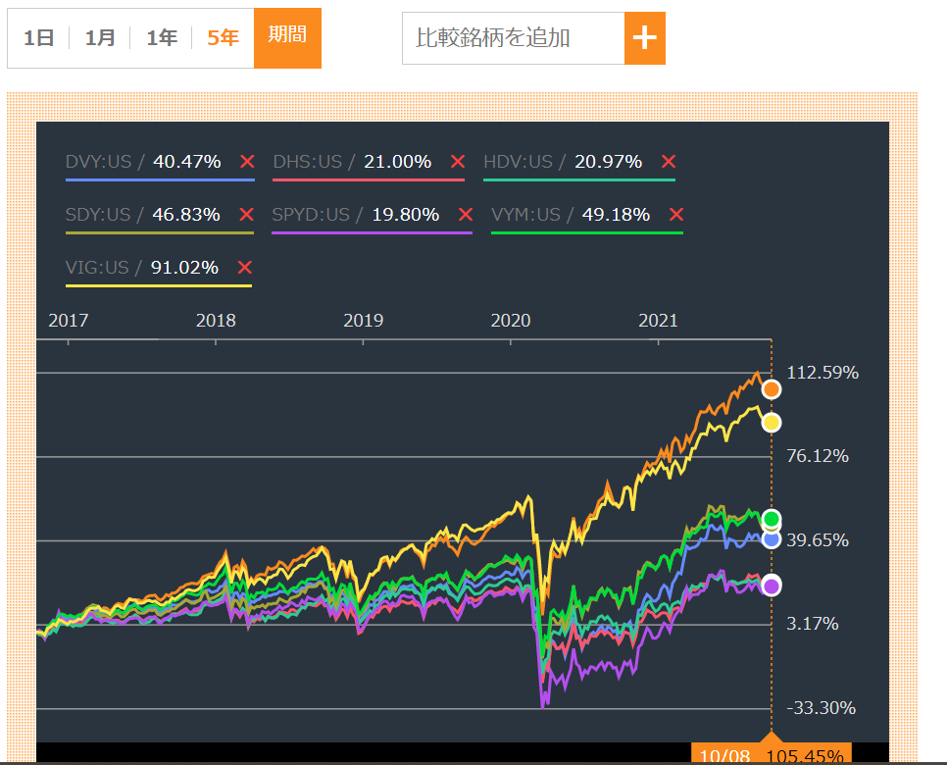The image size is (947, 765).
Task: Click the 39.65% y-axis label
Action: click(818, 539)
